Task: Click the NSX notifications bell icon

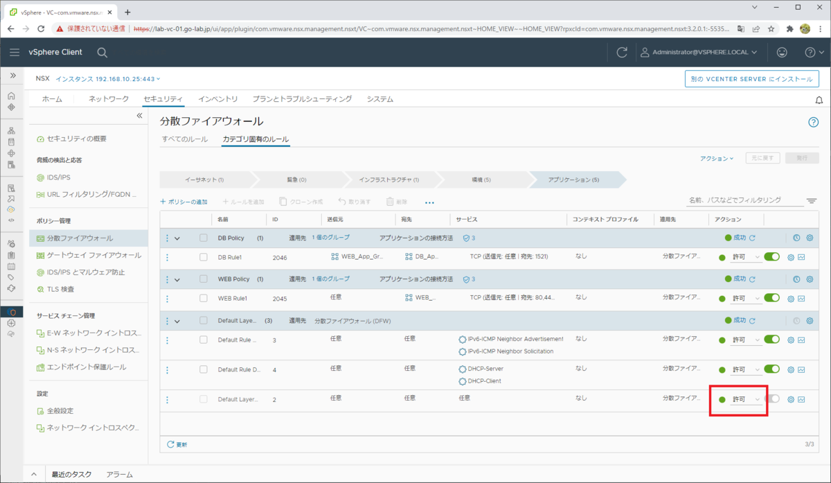Action: click(819, 100)
